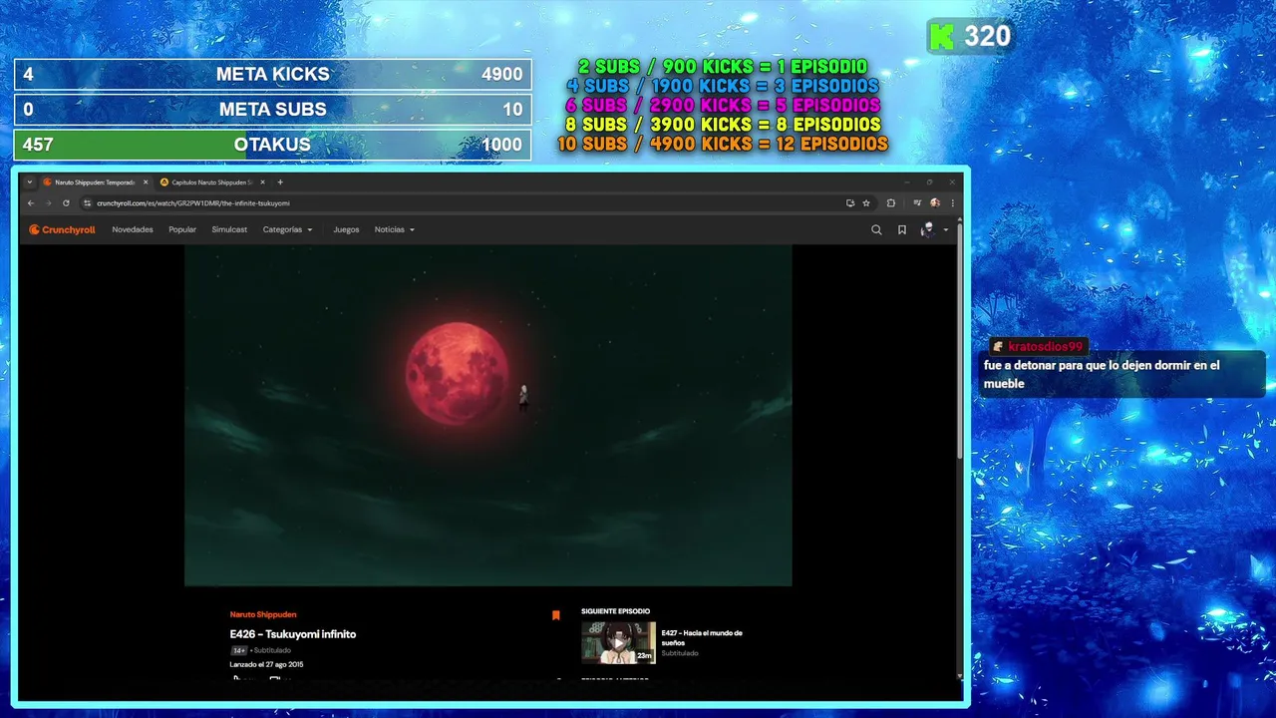Image resolution: width=1276 pixels, height=718 pixels.
Task: Click the page vertical scrollbar
Action: point(961,339)
